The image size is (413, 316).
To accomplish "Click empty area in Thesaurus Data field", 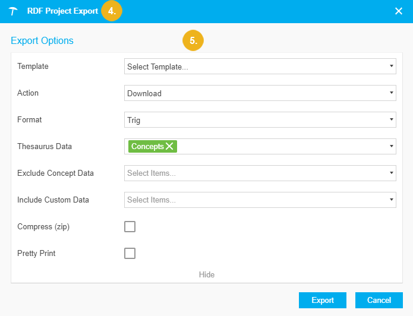I will [279, 147].
